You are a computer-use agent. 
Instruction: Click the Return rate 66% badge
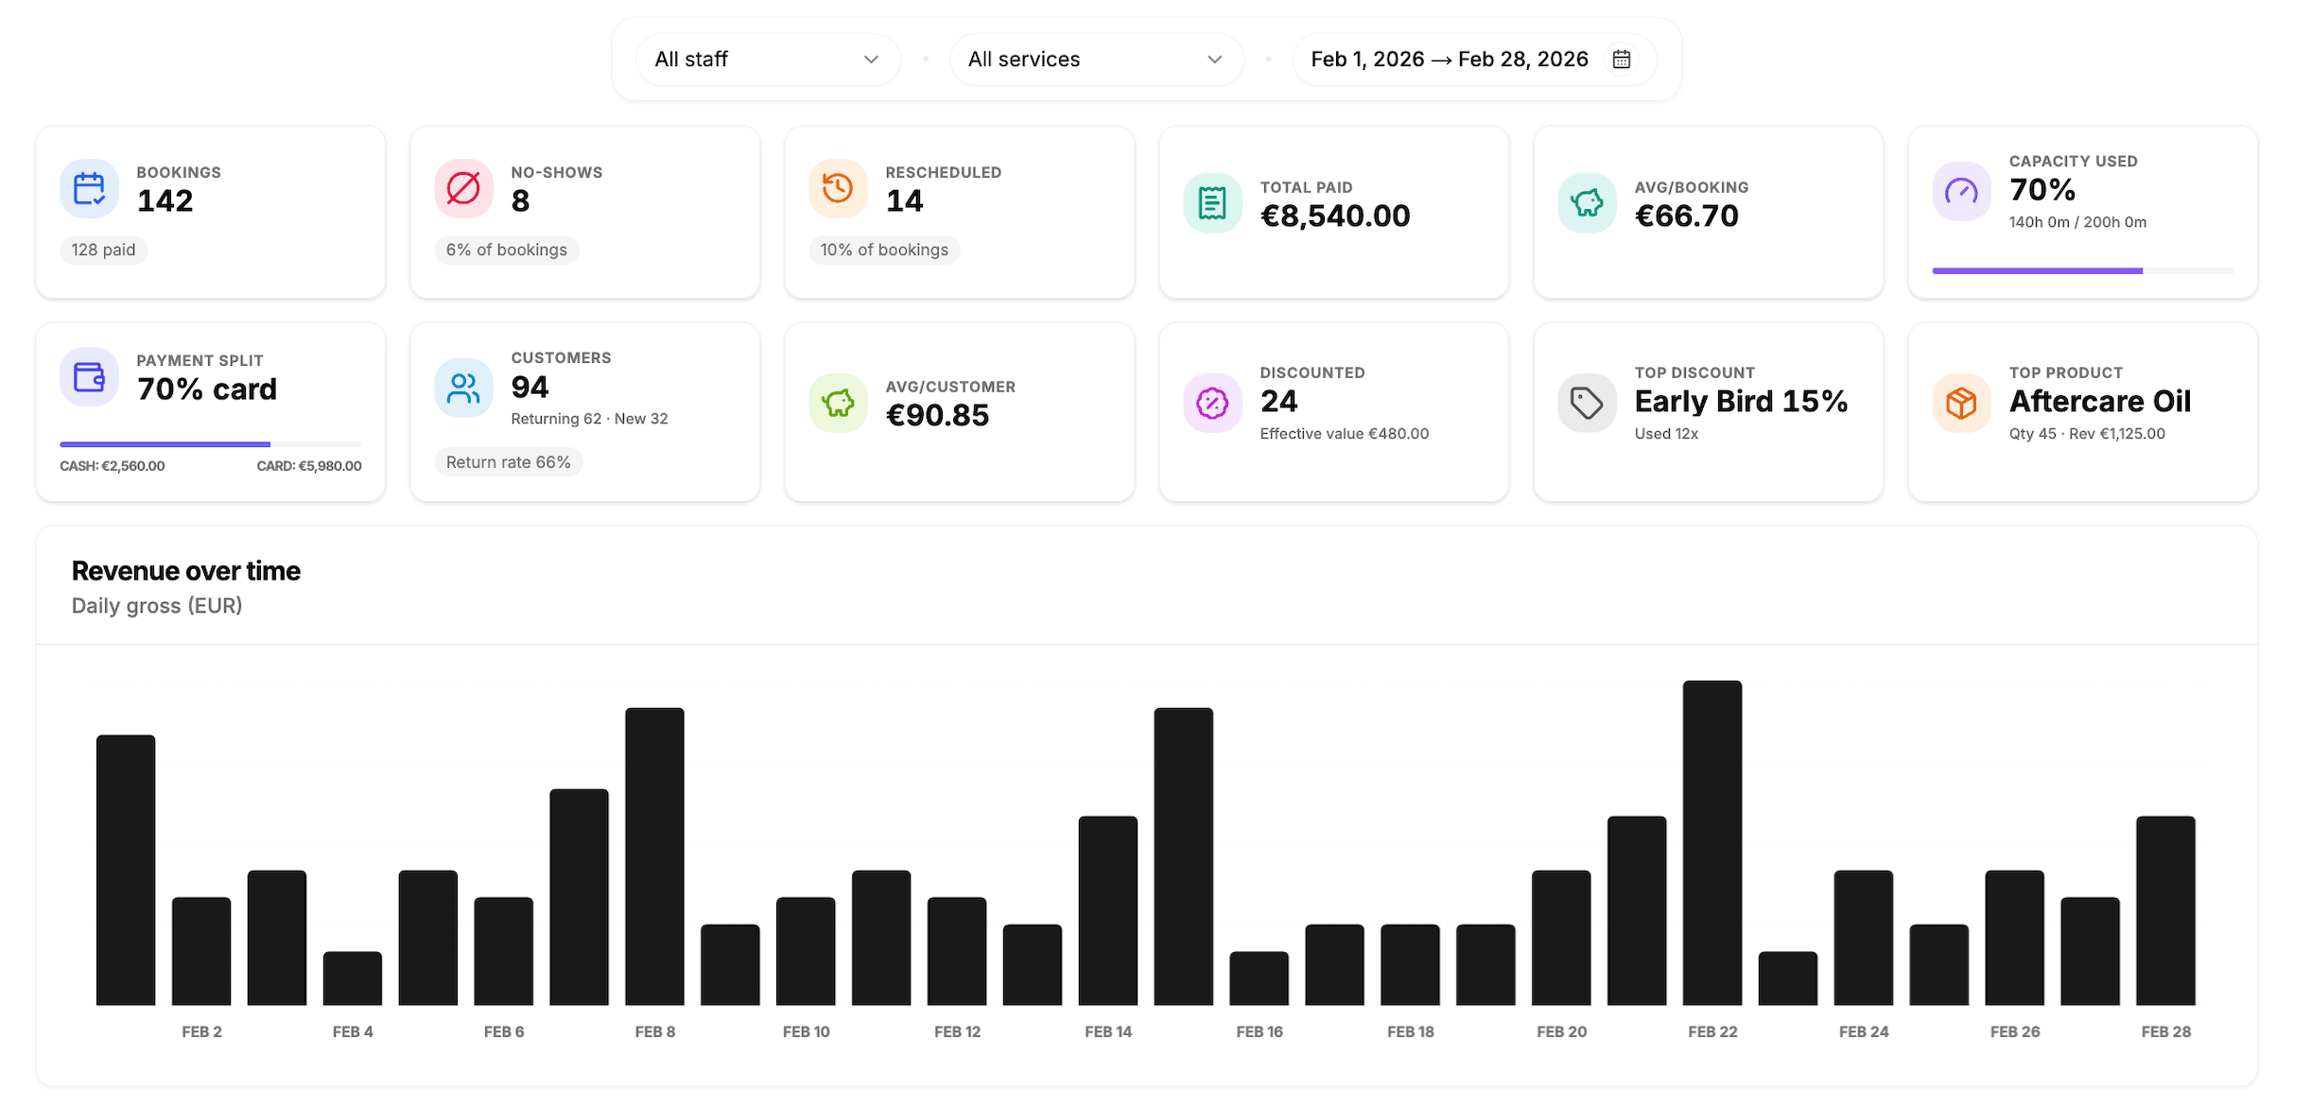(508, 461)
